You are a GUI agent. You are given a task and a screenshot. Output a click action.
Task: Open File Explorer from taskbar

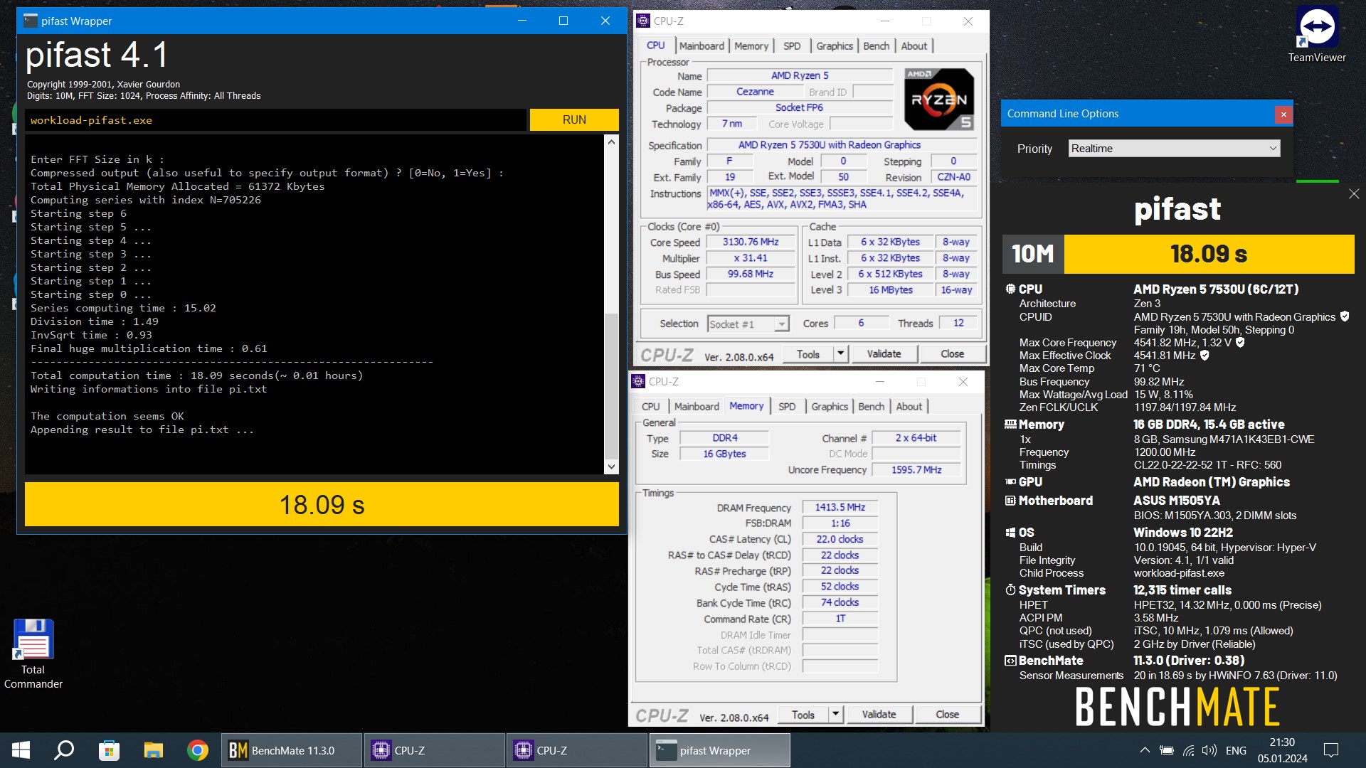pyautogui.click(x=154, y=750)
